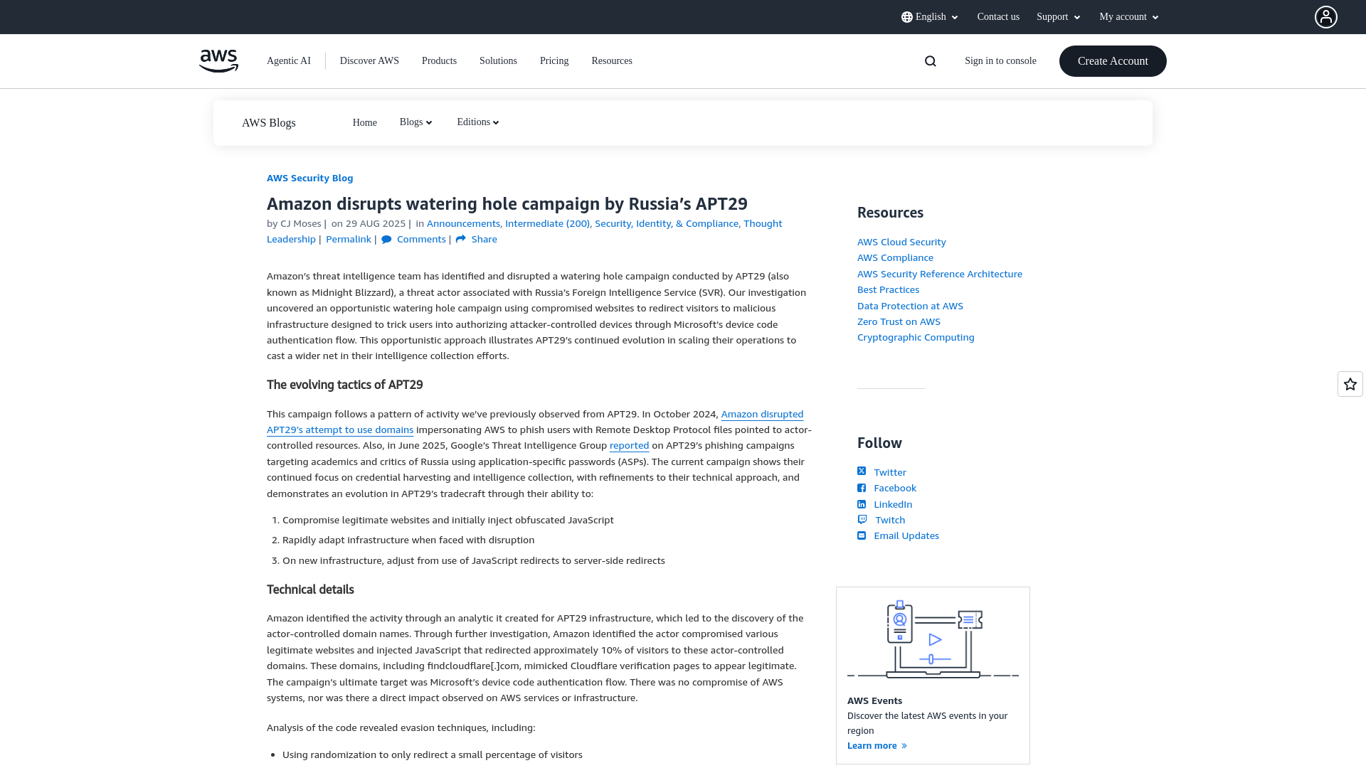
Task: Click the Twitch icon
Action: (862, 520)
